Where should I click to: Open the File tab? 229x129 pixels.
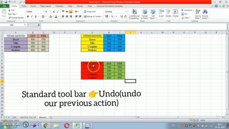5,6
